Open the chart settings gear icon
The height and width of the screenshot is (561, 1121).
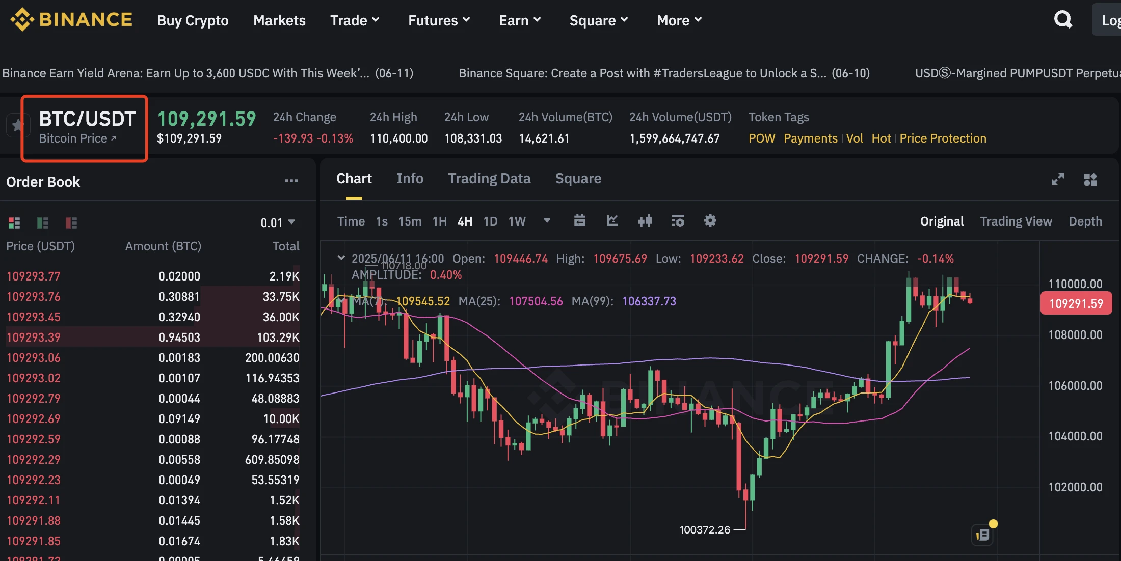[x=710, y=221]
